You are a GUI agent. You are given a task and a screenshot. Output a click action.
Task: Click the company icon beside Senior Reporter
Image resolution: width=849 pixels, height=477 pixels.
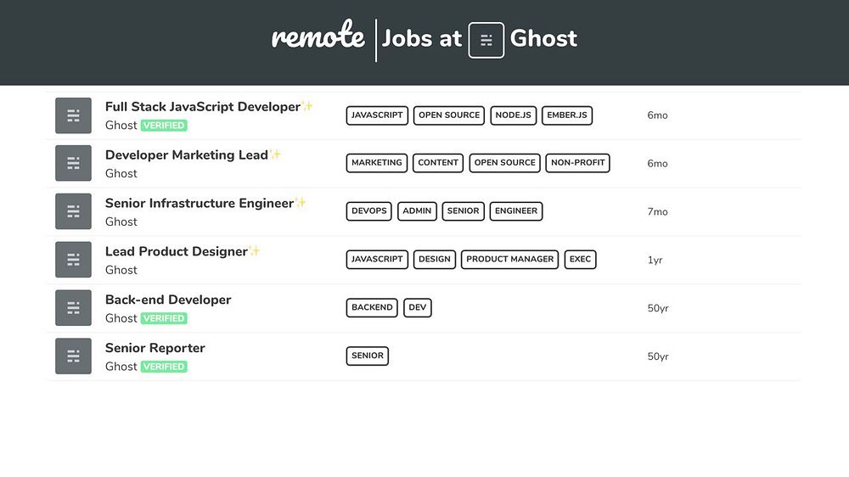click(x=73, y=356)
